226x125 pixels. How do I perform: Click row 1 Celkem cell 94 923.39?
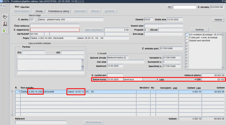point(213,92)
